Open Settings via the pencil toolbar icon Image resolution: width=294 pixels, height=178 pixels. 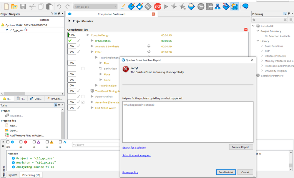point(123,6)
